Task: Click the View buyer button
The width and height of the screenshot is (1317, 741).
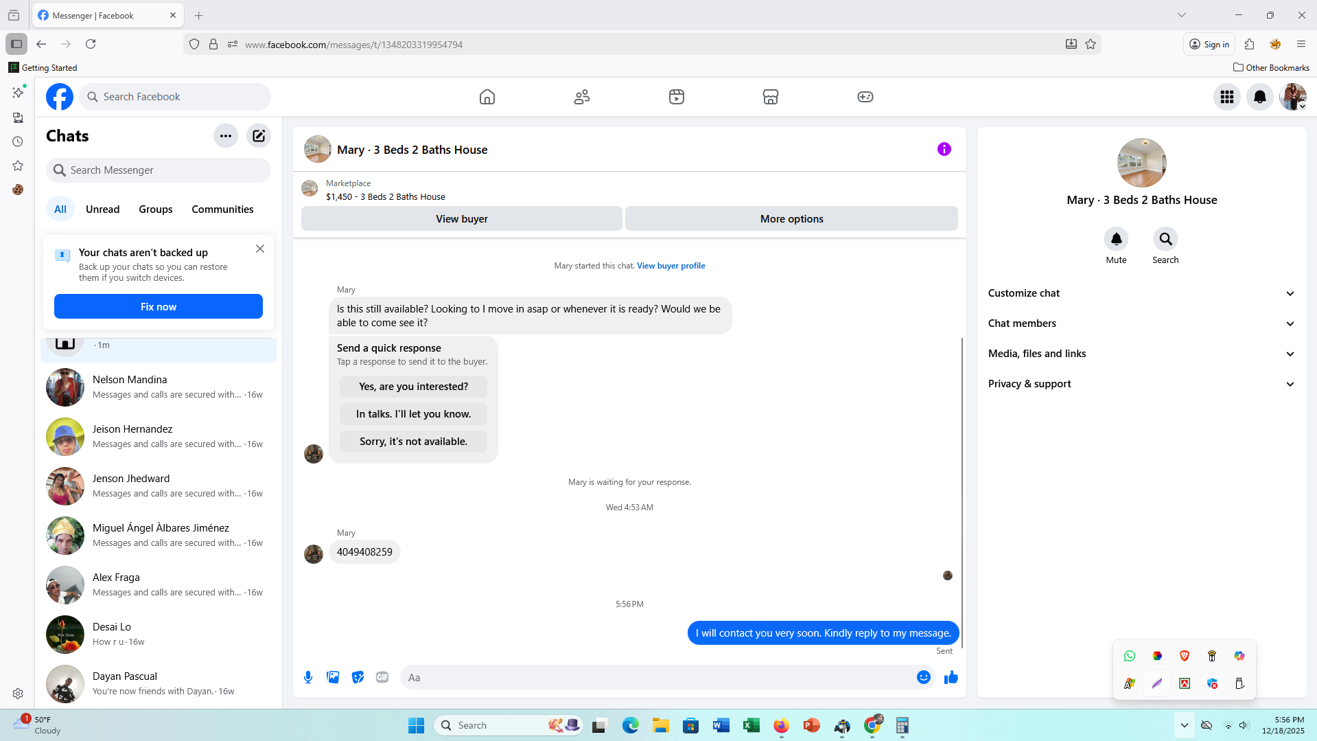Action: (462, 219)
